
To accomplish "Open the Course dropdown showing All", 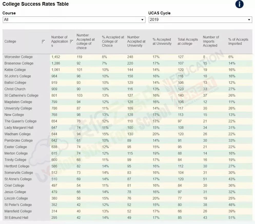I will click(74, 20).
